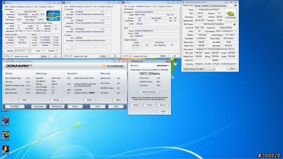The height and width of the screenshot is (159, 283).
Task: Open the Caches tab in first CPU-Z
Action: pyautogui.click(x=13, y=7)
